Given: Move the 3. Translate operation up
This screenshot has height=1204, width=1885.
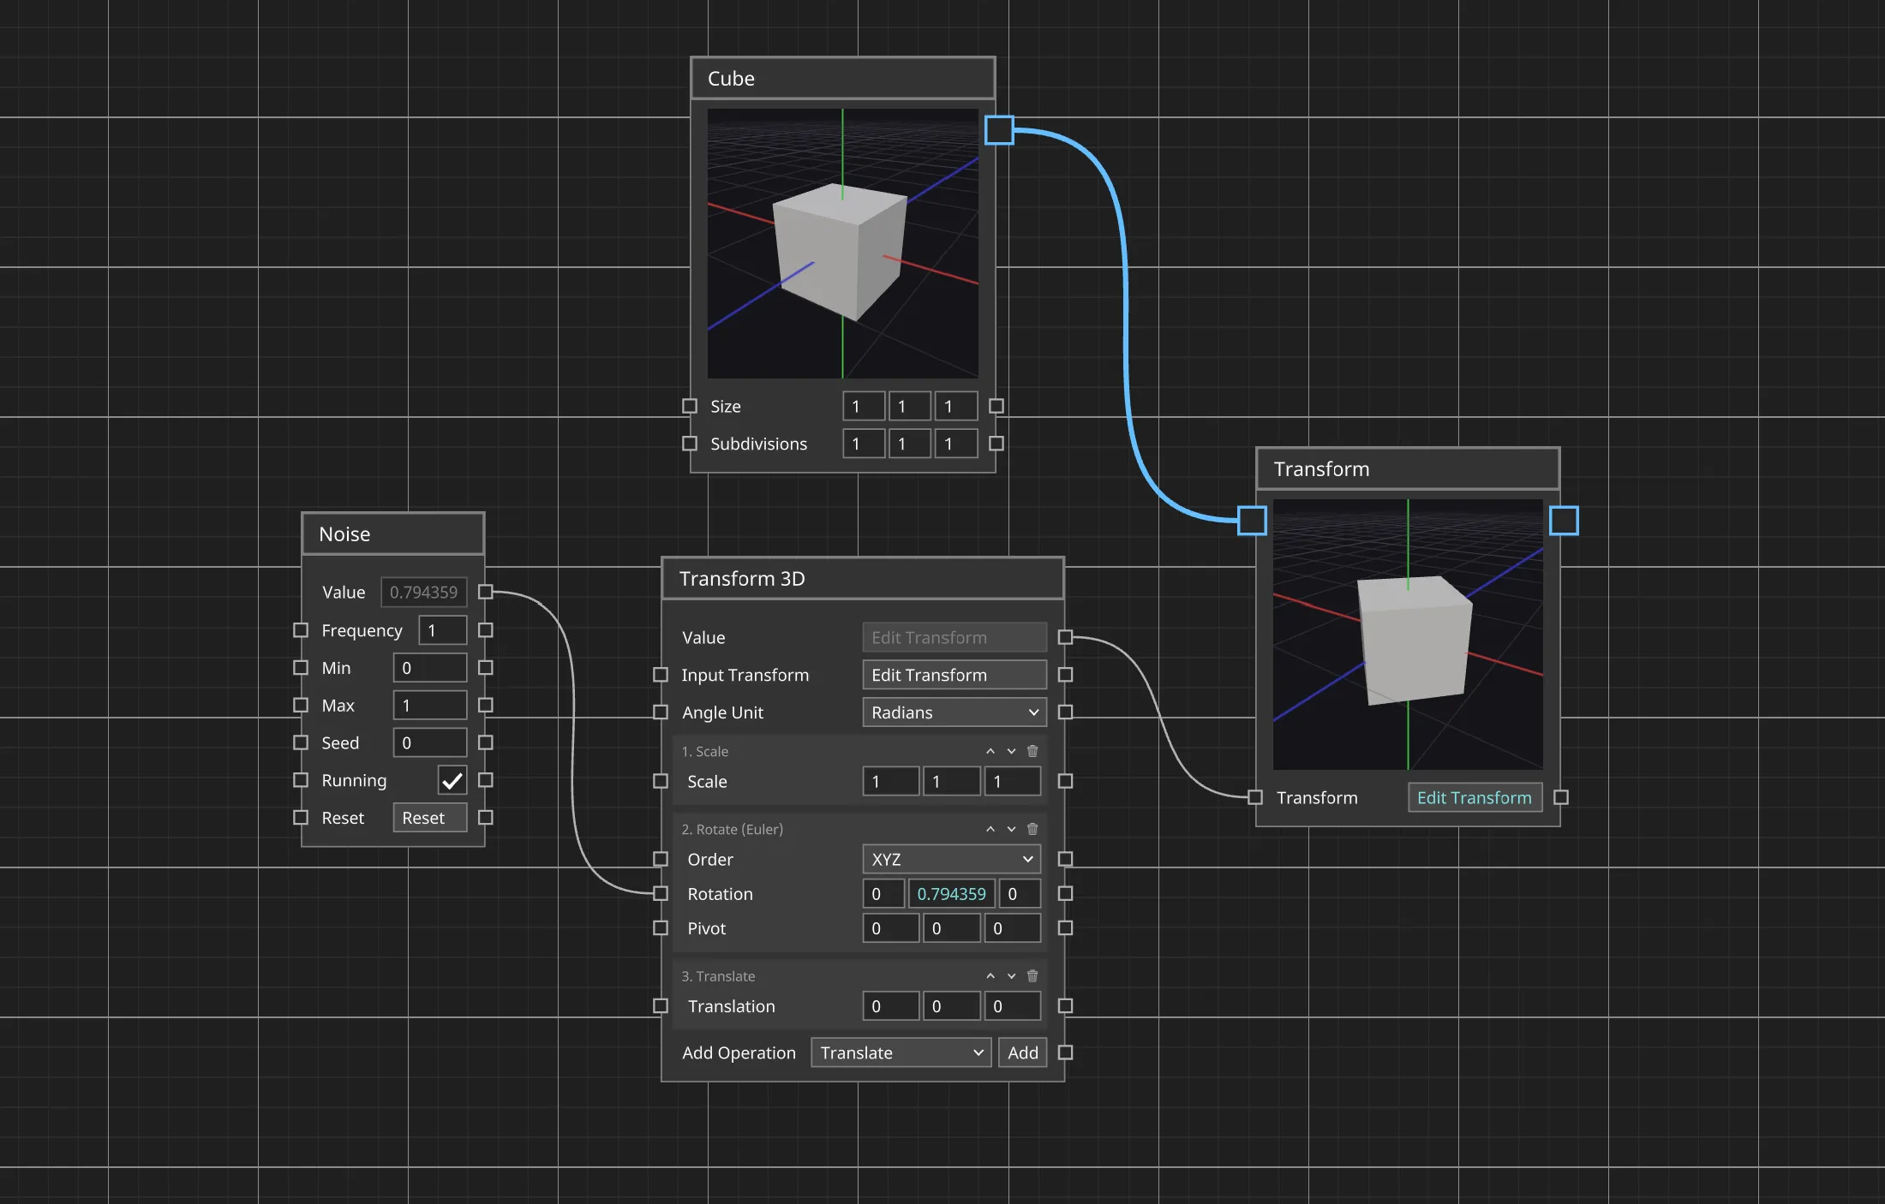Looking at the screenshot, I should 990,976.
